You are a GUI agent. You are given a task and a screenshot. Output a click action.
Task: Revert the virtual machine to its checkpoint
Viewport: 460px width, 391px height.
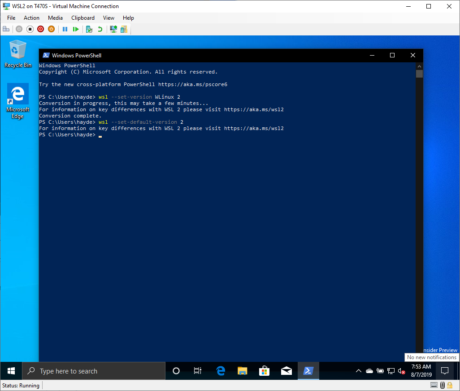(100, 29)
